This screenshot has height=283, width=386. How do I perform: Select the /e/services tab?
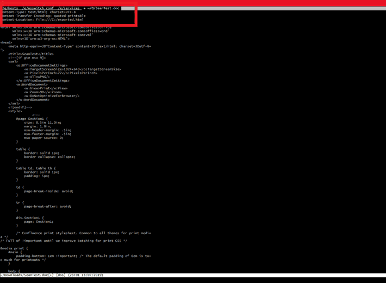pyautogui.click(x=69, y=8)
